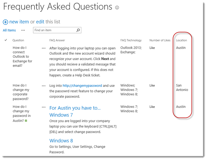Image resolution: width=207 pixels, height=160 pixels.
Task: Click the Windows 7; Windows 8; cell in last row
Action: point(129,109)
